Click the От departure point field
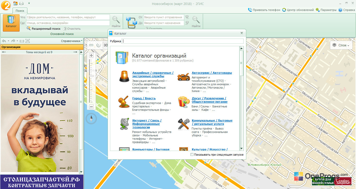The width and height of the screenshot is (356, 189). pyautogui.click(x=164, y=17)
